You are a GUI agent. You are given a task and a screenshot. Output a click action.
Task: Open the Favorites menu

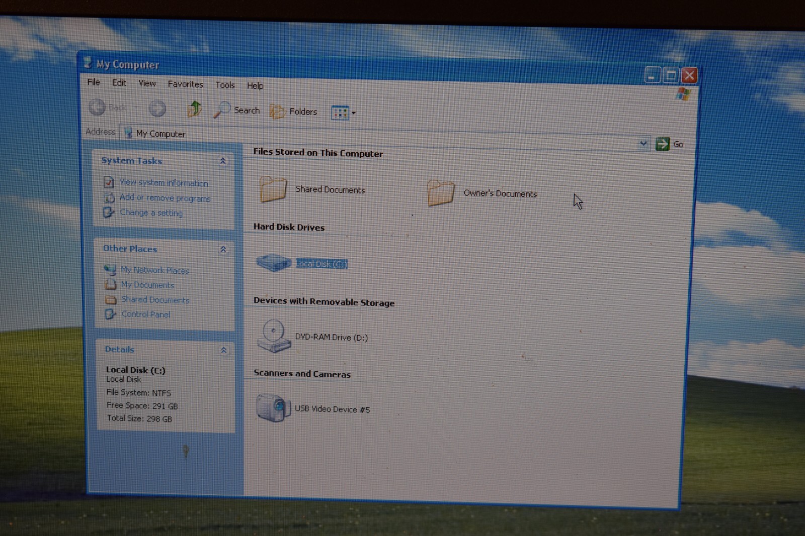(185, 84)
